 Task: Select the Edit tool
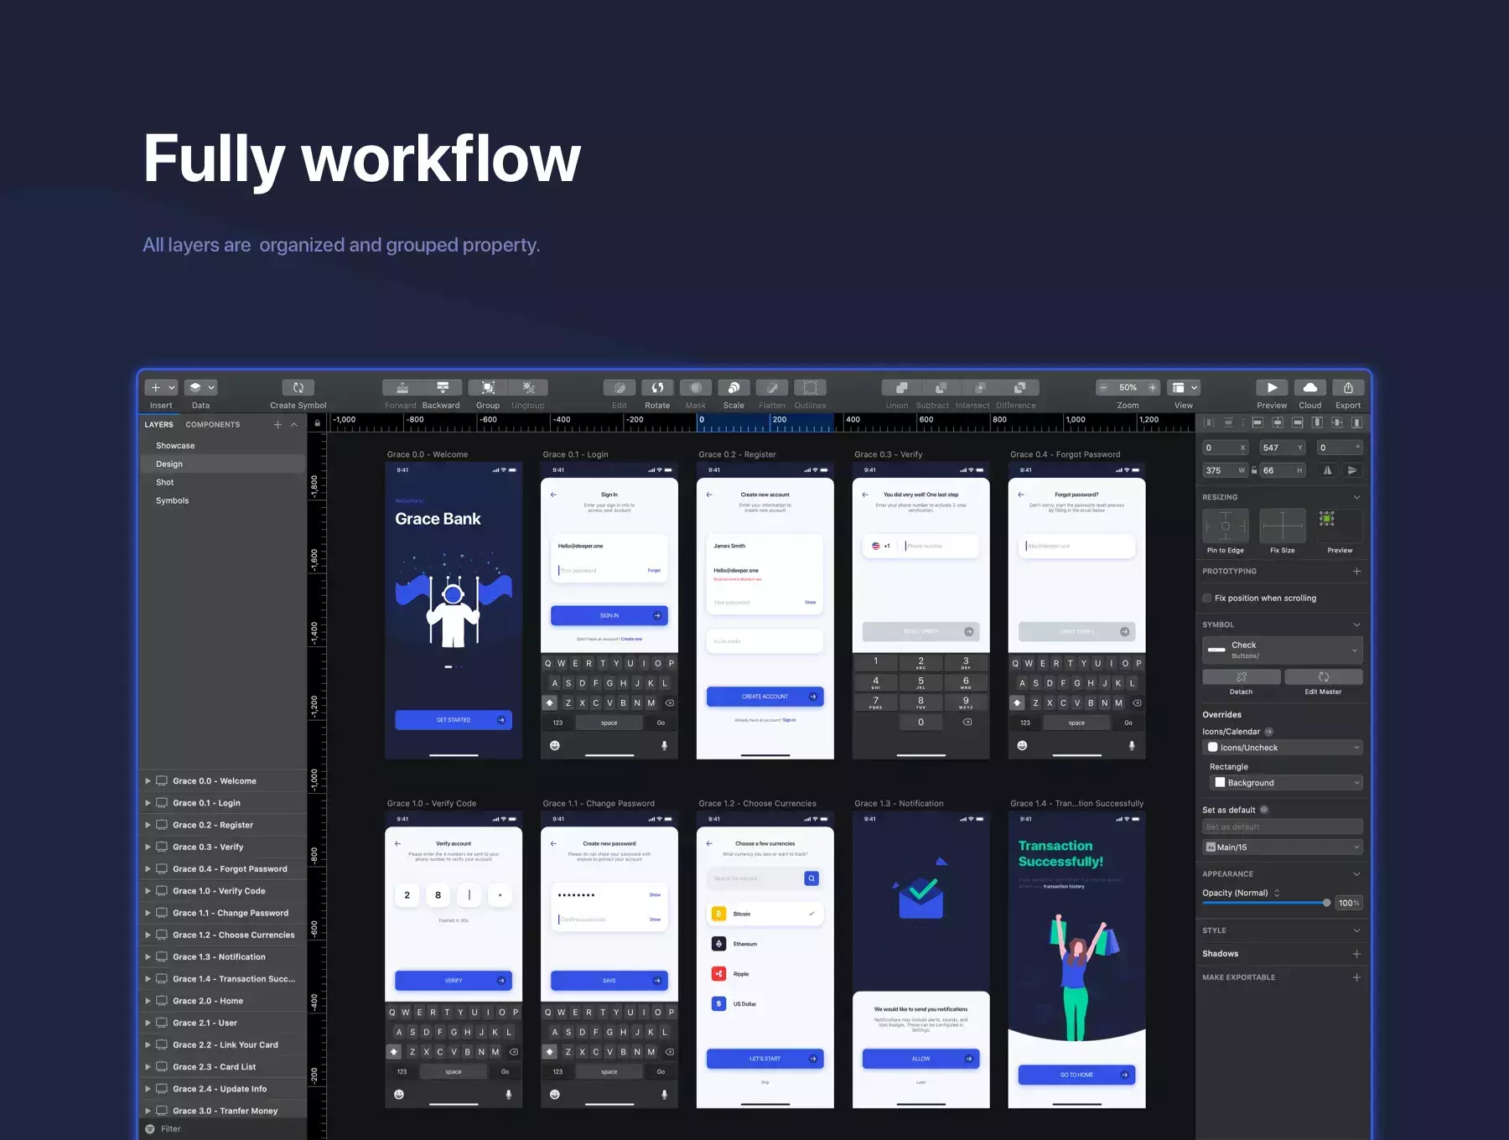coord(620,387)
